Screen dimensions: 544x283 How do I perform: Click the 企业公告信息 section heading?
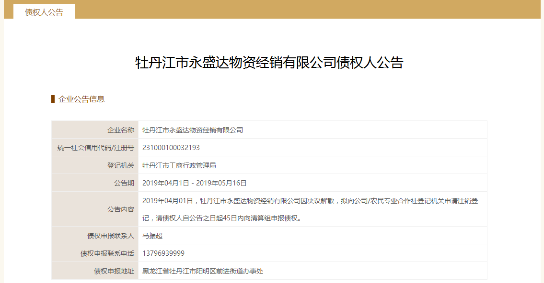(x=81, y=99)
